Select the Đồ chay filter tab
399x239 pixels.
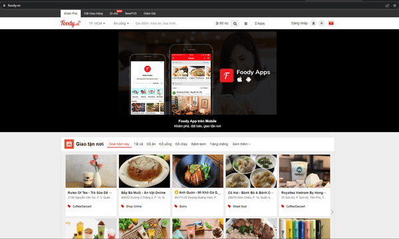(x=181, y=144)
